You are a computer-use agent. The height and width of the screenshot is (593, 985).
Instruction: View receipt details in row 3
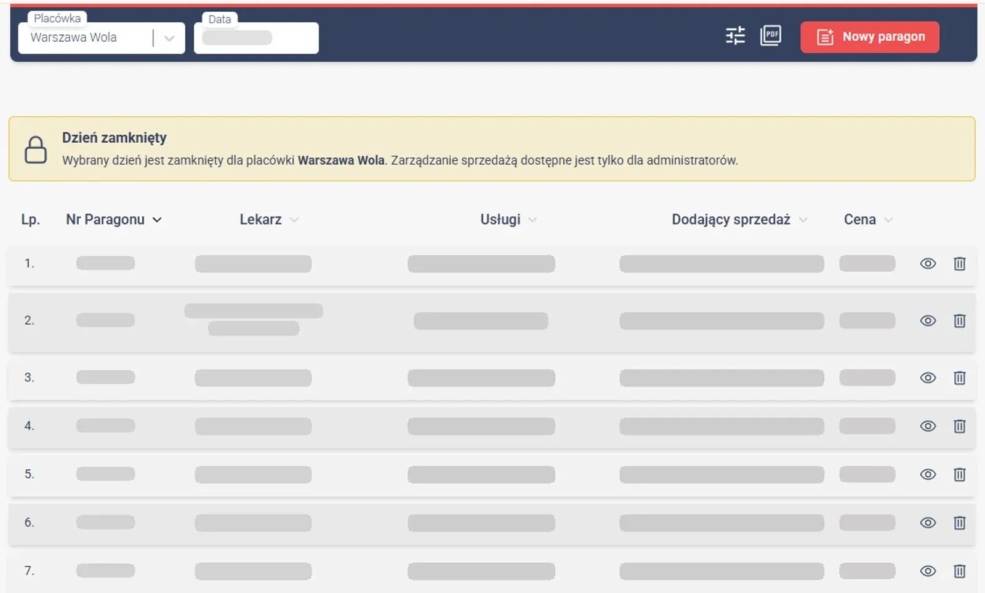928,378
